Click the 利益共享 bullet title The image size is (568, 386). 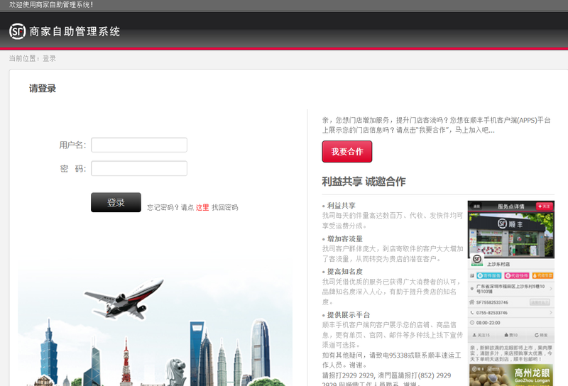tap(342, 206)
